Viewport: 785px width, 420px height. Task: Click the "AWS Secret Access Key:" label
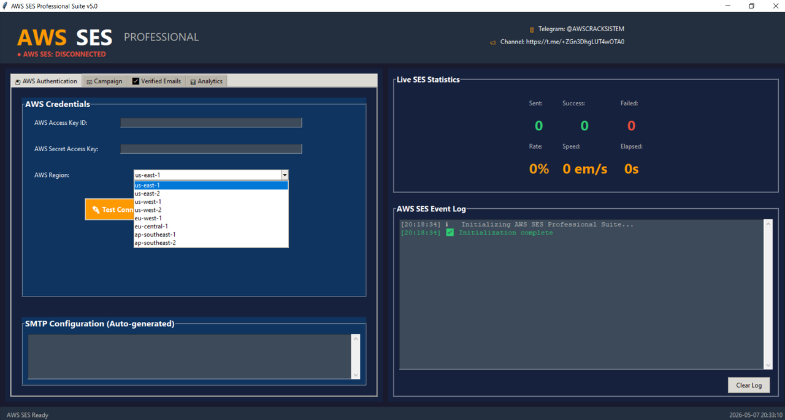[x=66, y=149]
